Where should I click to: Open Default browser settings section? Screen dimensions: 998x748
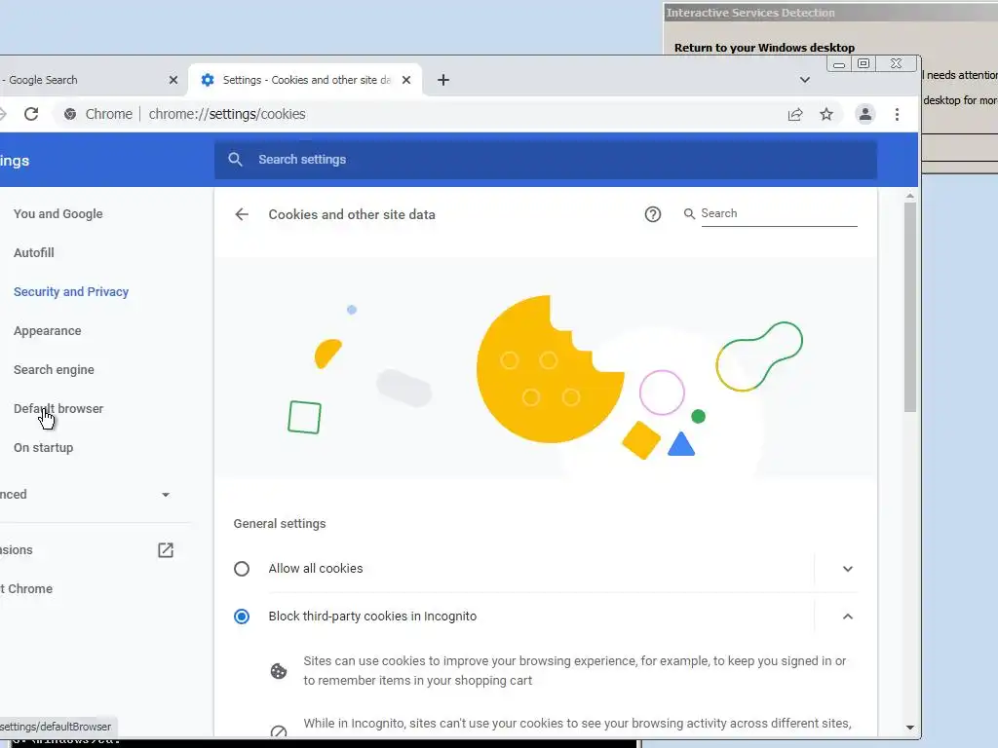pos(58,408)
